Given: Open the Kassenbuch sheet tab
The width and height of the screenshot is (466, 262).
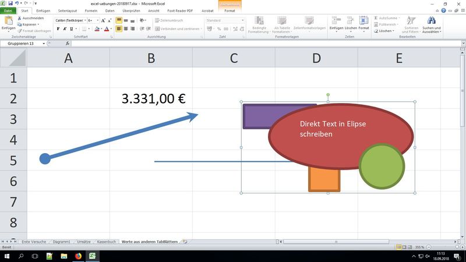Looking at the screenshot, I should [106, 241].
